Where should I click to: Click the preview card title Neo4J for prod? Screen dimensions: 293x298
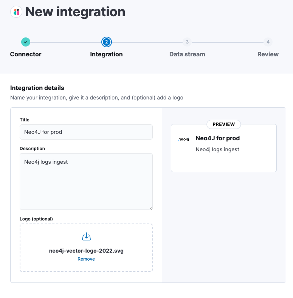[x=217, y=138]
